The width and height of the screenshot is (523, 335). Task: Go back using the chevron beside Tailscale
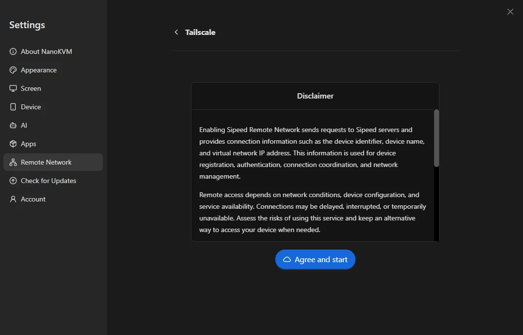176,32
